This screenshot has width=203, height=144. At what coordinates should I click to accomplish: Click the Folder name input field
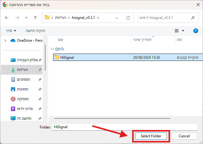point(124,126)
